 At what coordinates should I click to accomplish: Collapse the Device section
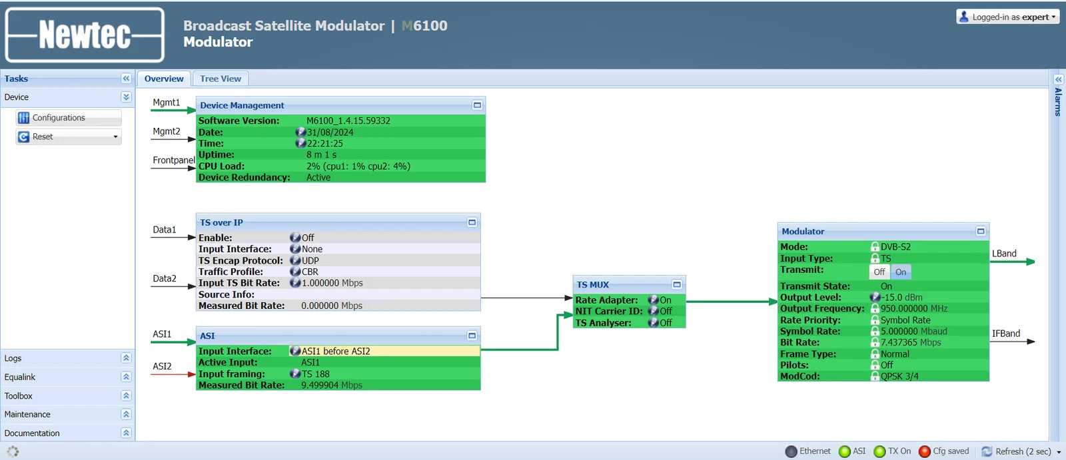point(126,97)
